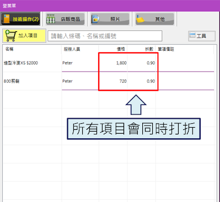
Task: Click the 價格 column header
Action: click(x=121, y=49)
